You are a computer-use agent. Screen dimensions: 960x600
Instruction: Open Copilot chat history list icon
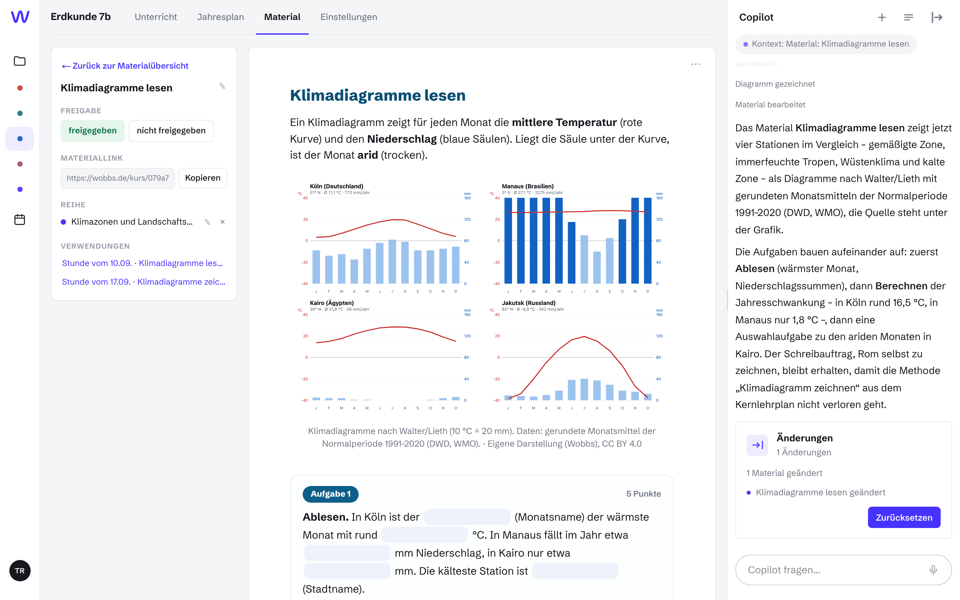point(908,17)
